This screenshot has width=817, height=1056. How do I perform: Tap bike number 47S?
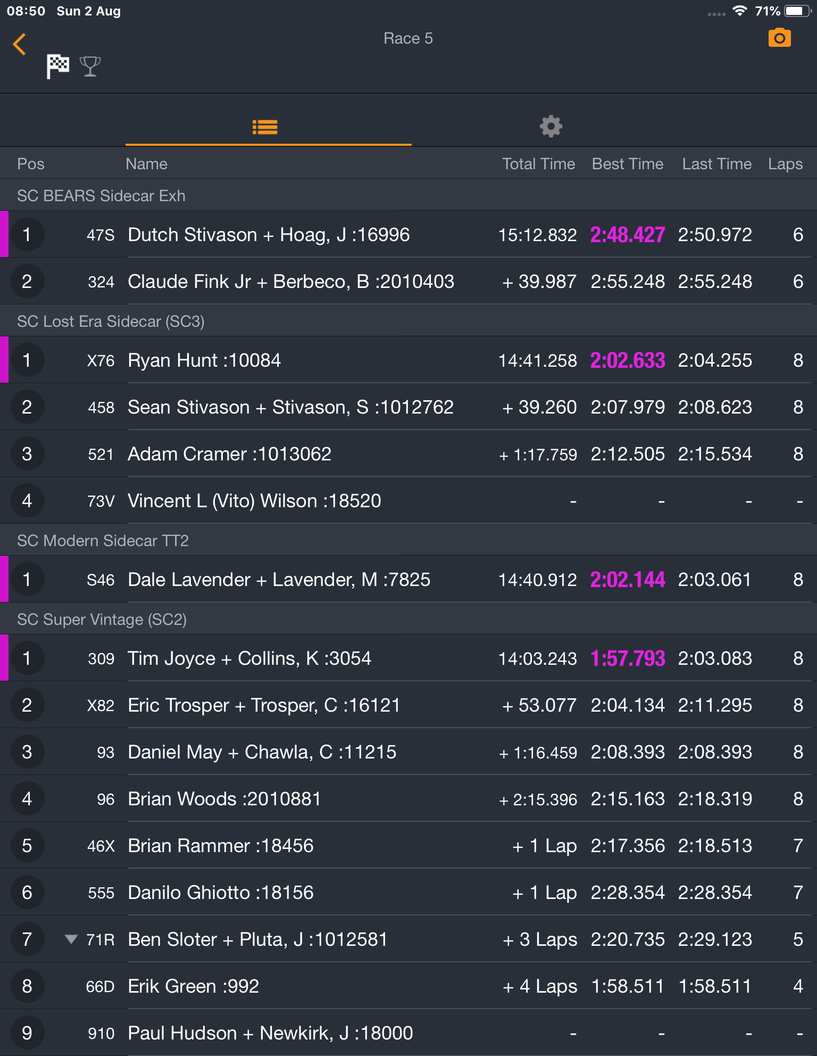point(101,235)
